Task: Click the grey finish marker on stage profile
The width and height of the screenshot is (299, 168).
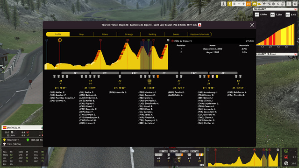Action: coord(168,40)
